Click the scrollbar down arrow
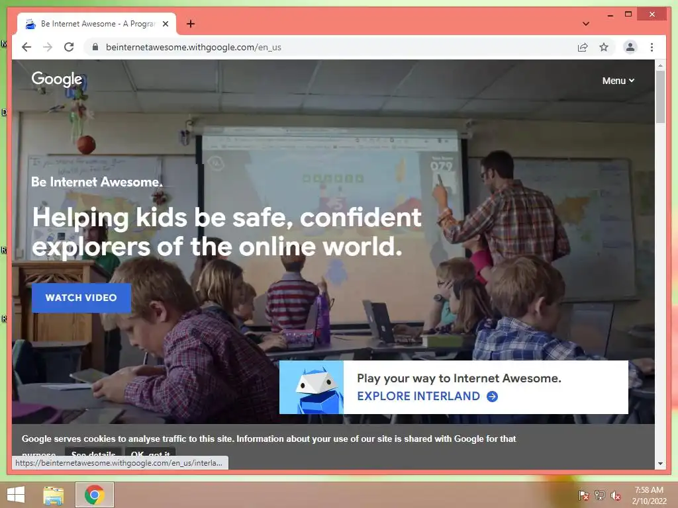Viewport: 678px width, 508px height. click(x=660, y=464)
